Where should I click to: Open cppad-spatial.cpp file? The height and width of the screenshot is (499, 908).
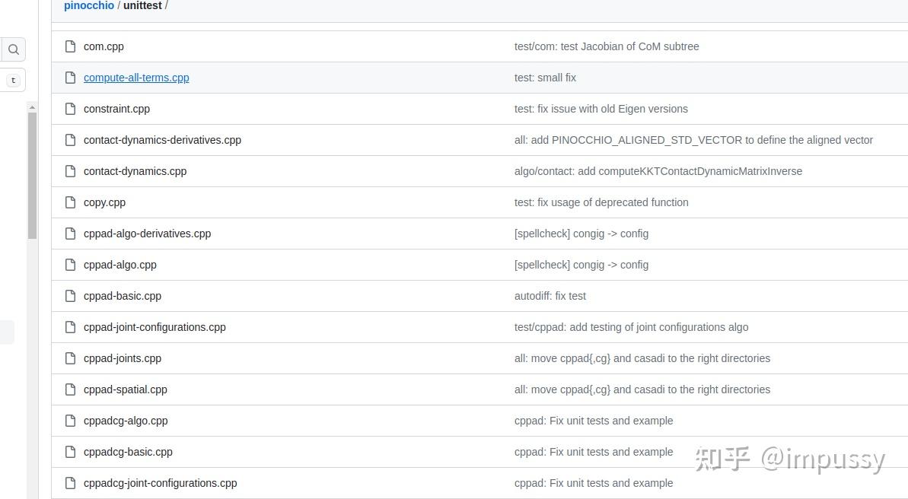point(125,389)
